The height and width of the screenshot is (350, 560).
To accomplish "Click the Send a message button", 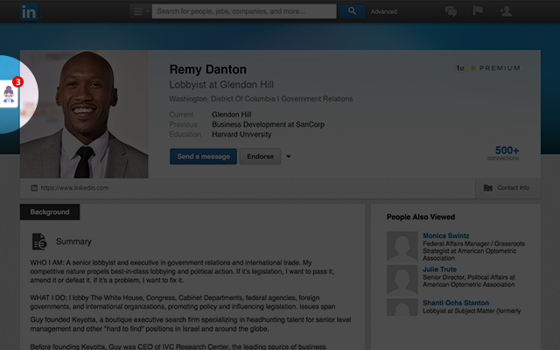I will point(203,157).
